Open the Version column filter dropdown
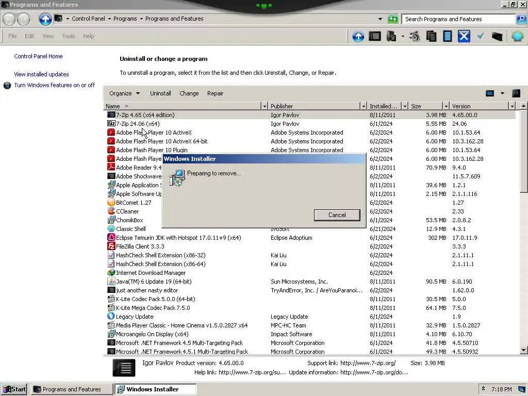This screenshot has height=396, width=528. [512, 106]
